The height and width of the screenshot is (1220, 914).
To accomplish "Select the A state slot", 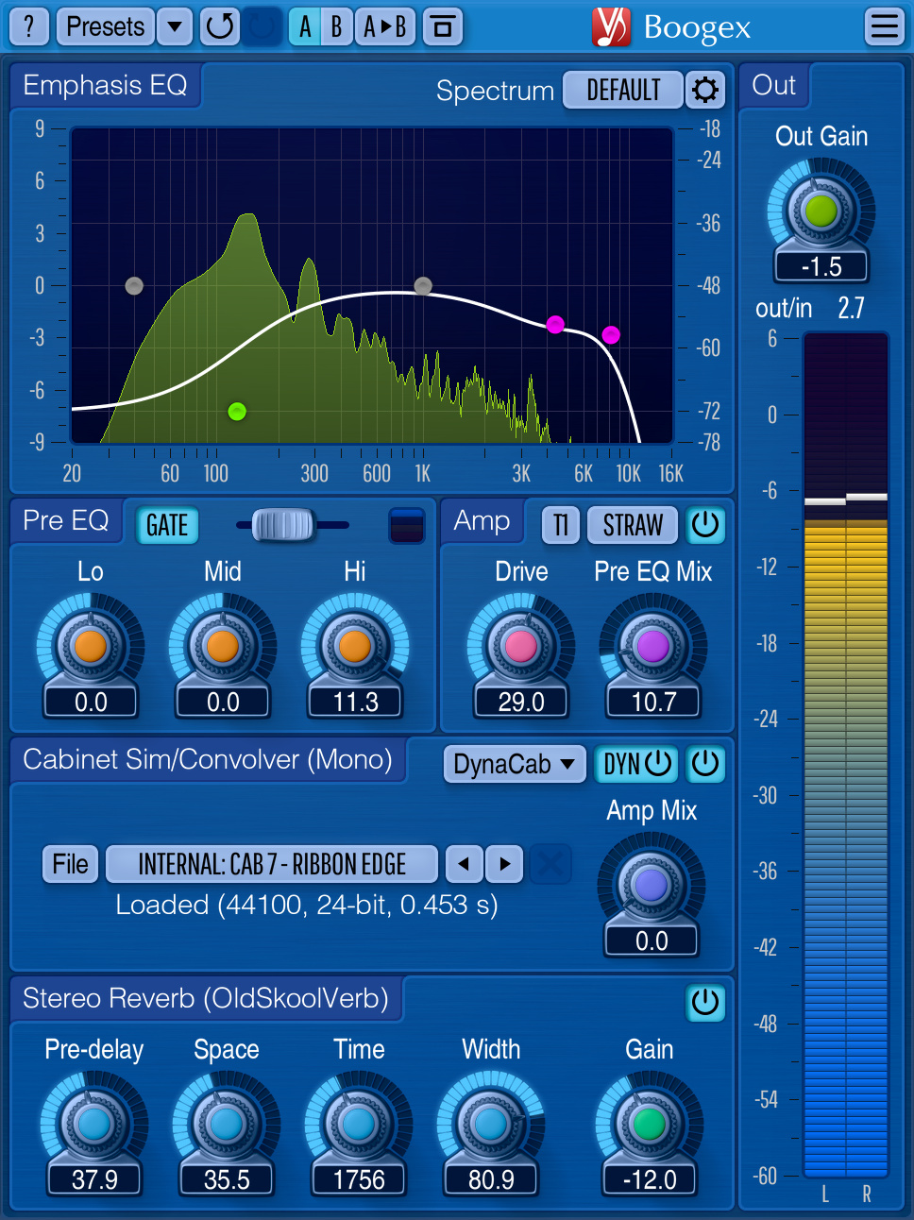I will 305,26.
